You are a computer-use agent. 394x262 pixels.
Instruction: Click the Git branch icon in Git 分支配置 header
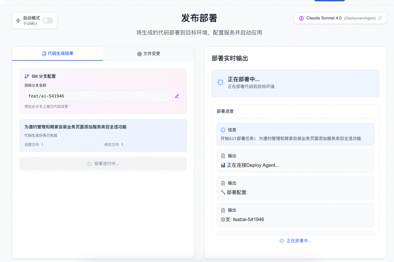27,76
